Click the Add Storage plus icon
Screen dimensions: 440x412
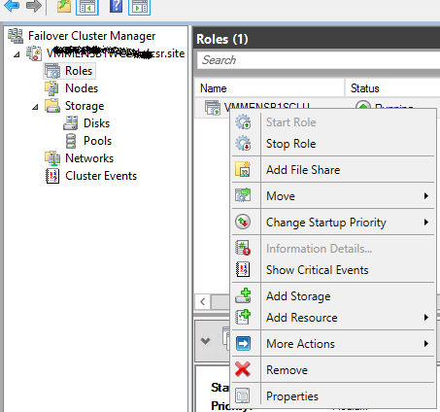(x=243, y=295)
